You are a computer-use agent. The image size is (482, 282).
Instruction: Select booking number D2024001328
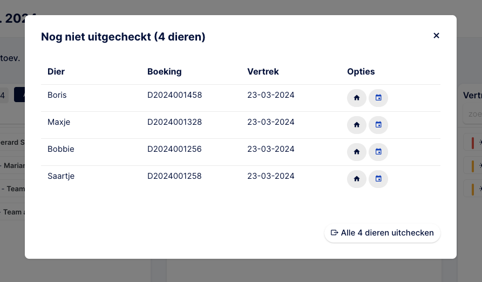point(174,122)
